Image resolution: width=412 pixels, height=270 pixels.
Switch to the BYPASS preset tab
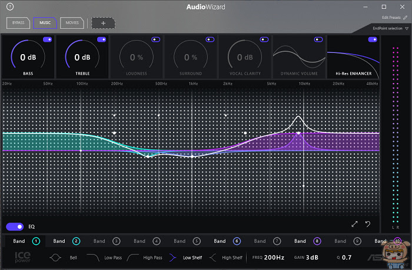pos(18,23)
